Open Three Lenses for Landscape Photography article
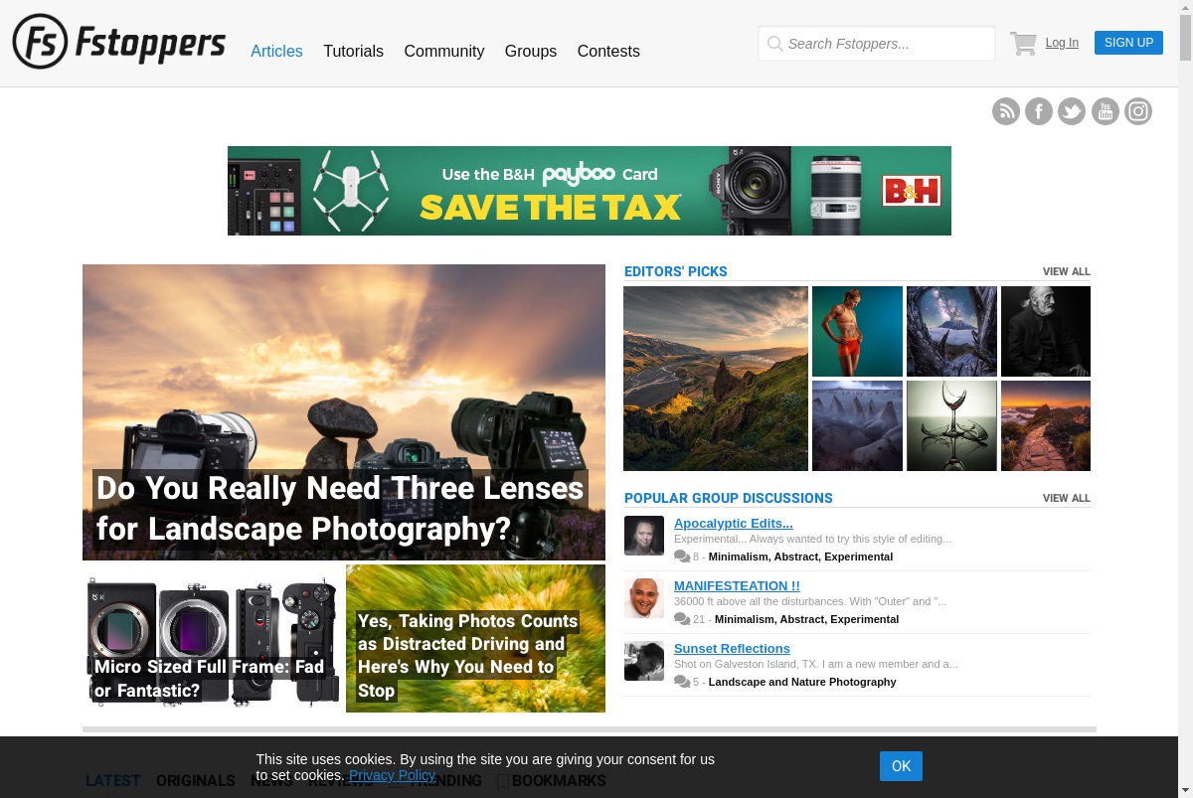 pos(344,412)
